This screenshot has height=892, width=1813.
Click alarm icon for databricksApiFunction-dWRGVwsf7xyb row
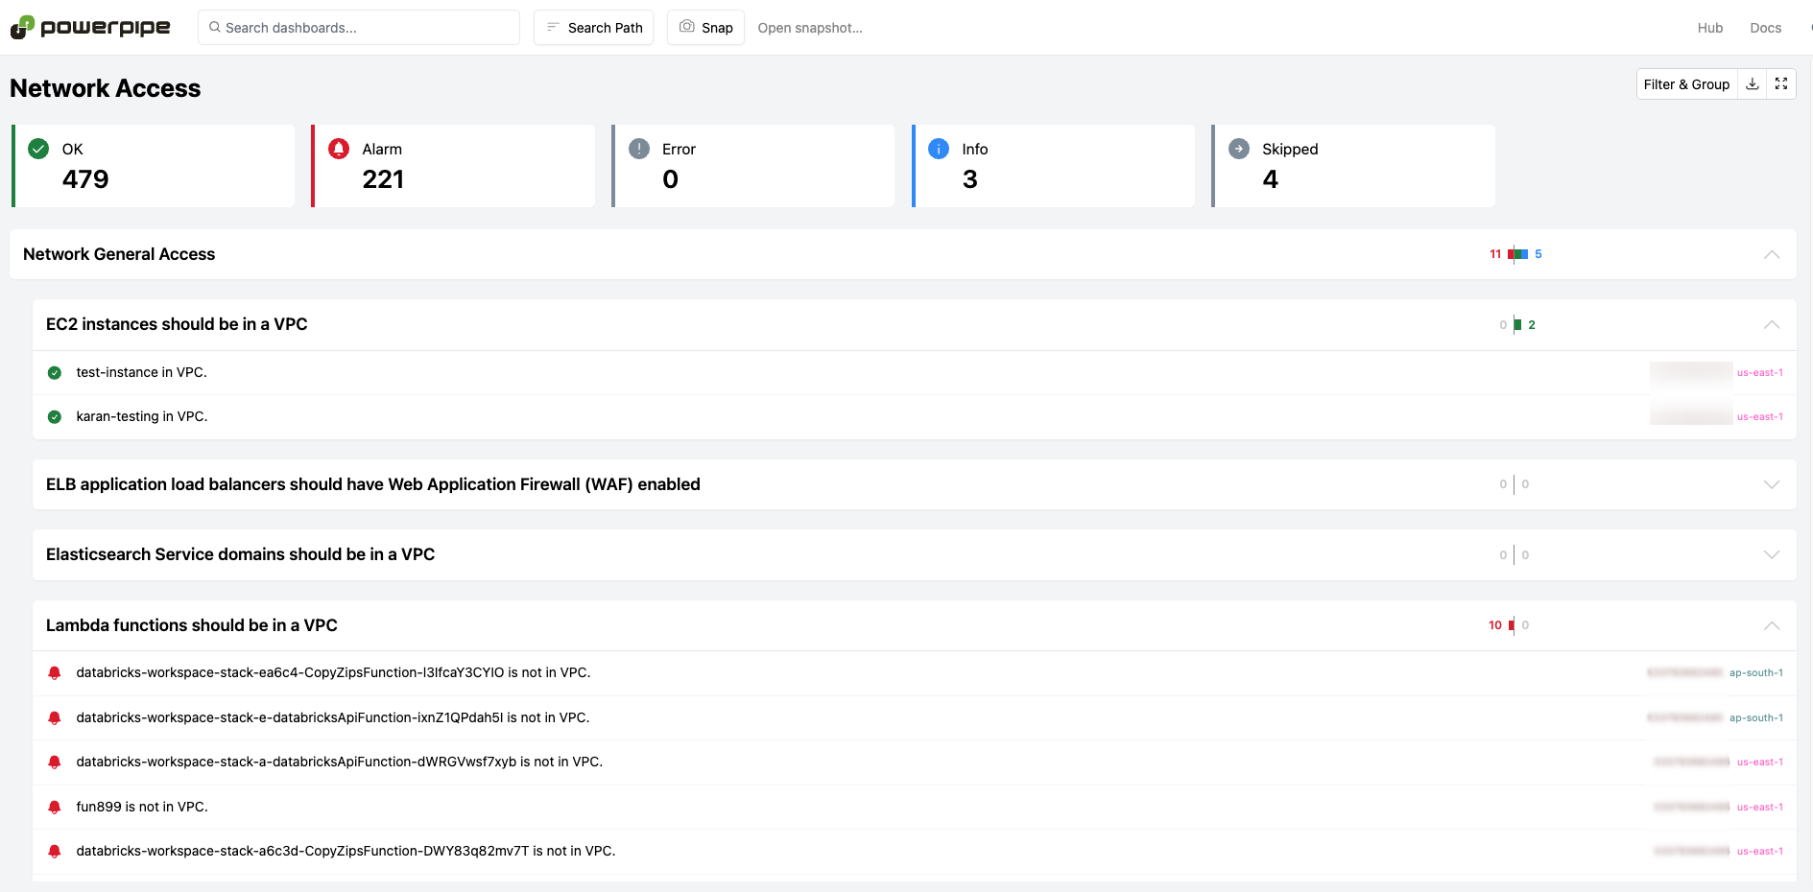coord(55,763)
